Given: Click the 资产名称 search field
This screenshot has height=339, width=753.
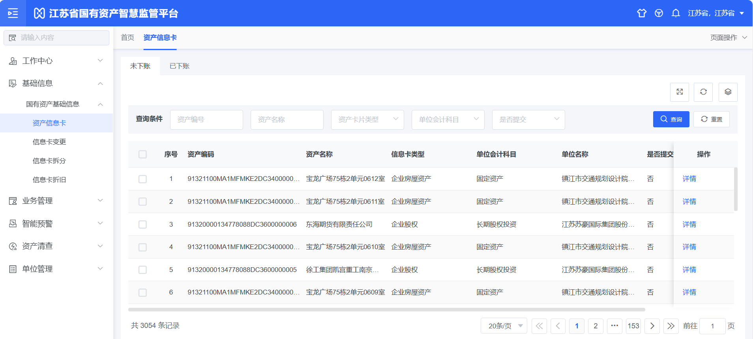Looking at the screenshot, I should 287,119.
